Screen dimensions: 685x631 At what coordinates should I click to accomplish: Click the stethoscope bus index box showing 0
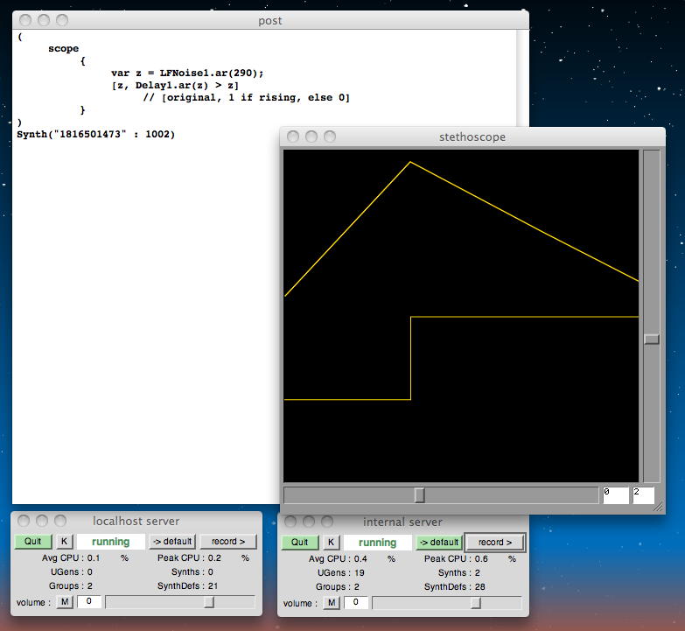(x=615, y=495)
